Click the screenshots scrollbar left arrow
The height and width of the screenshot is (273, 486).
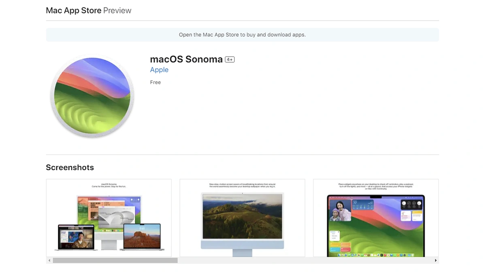(x=49, y=260)
